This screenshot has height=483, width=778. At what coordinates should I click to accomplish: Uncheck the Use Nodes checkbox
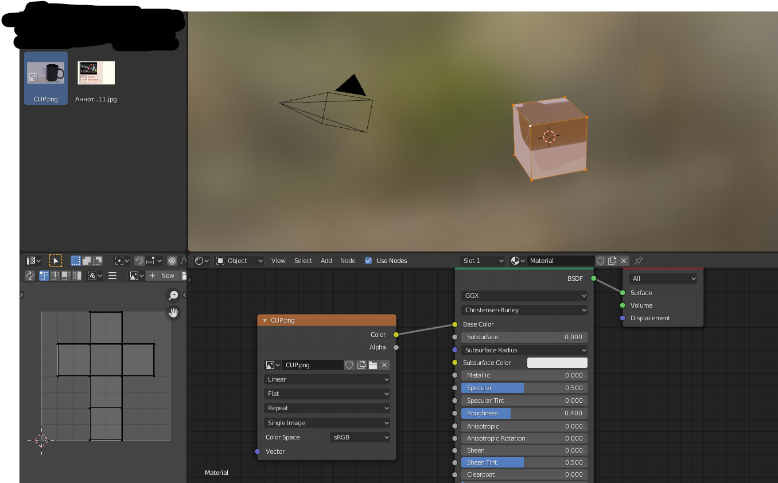click(368, 261)
